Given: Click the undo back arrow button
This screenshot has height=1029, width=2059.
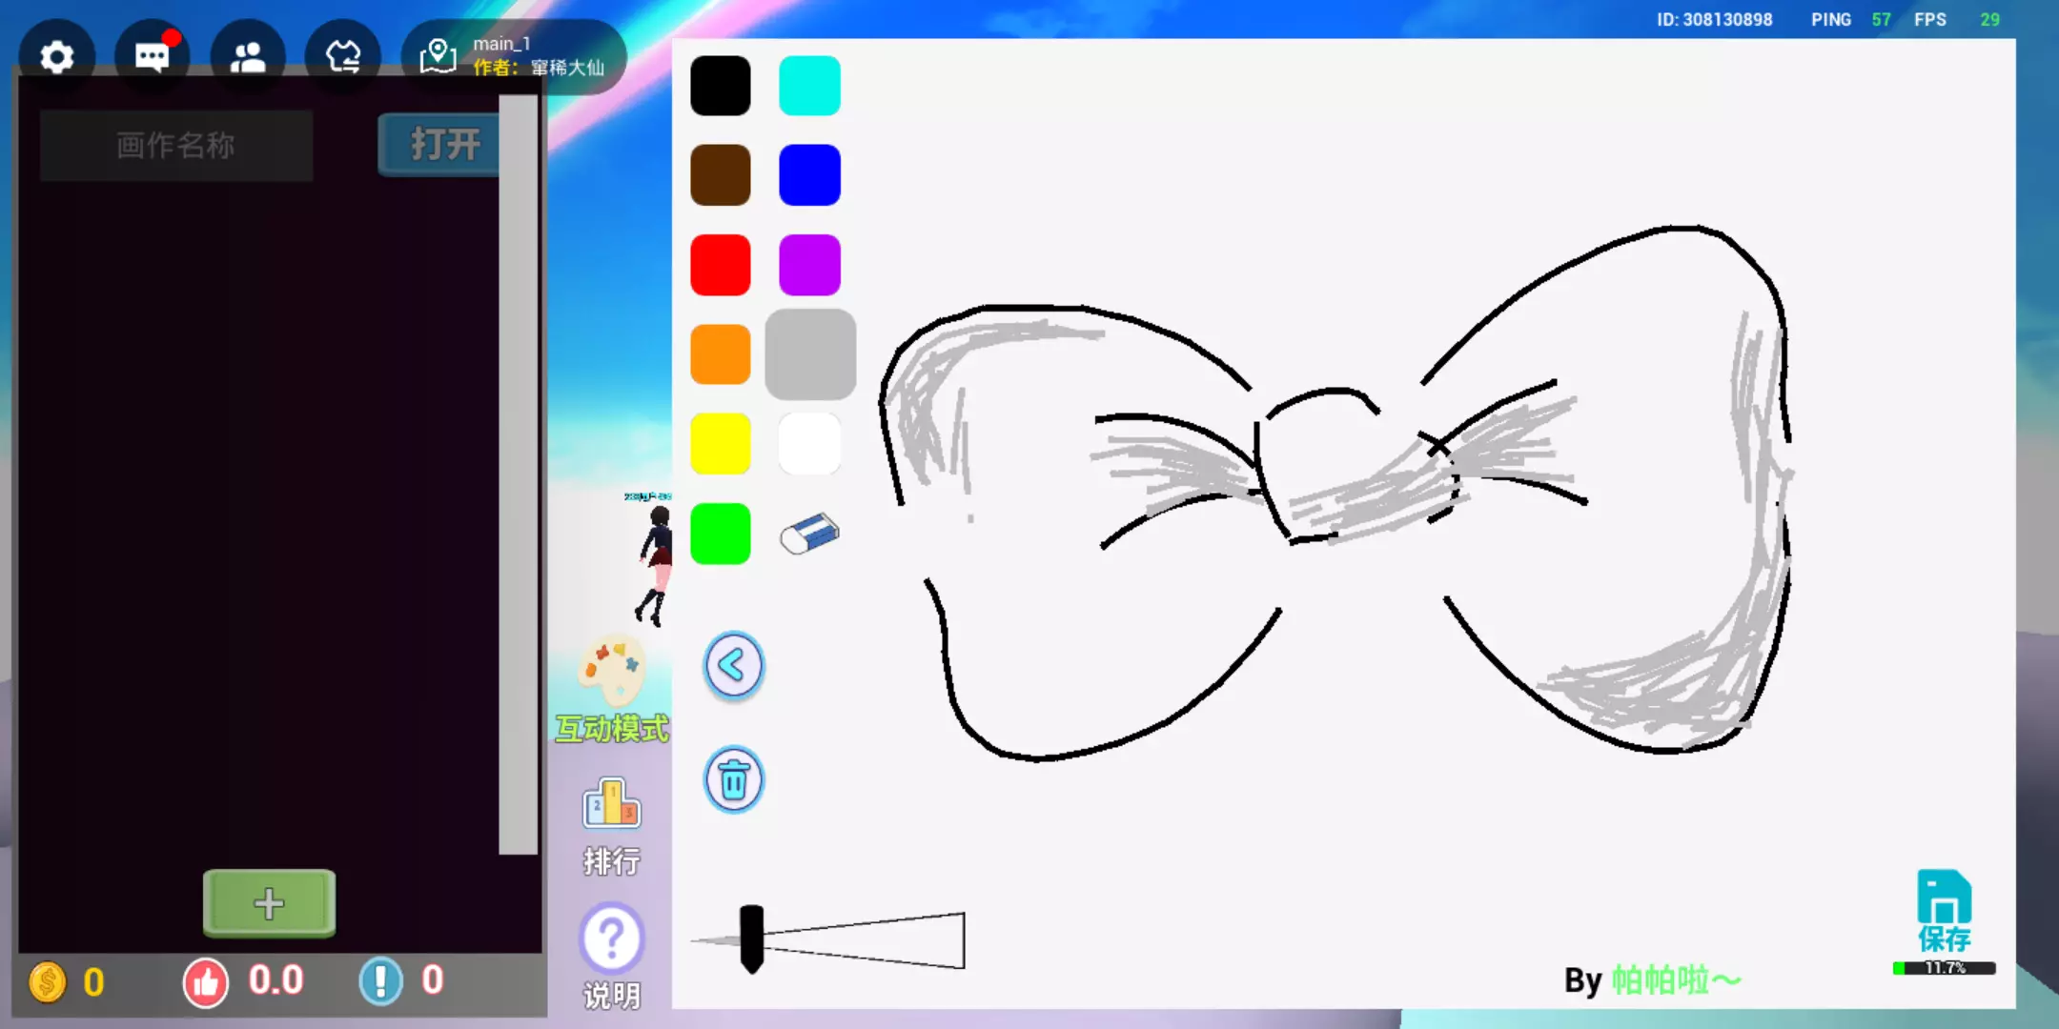Looking at the screenshot, I should pyautogui.click(x=733, y=665).
